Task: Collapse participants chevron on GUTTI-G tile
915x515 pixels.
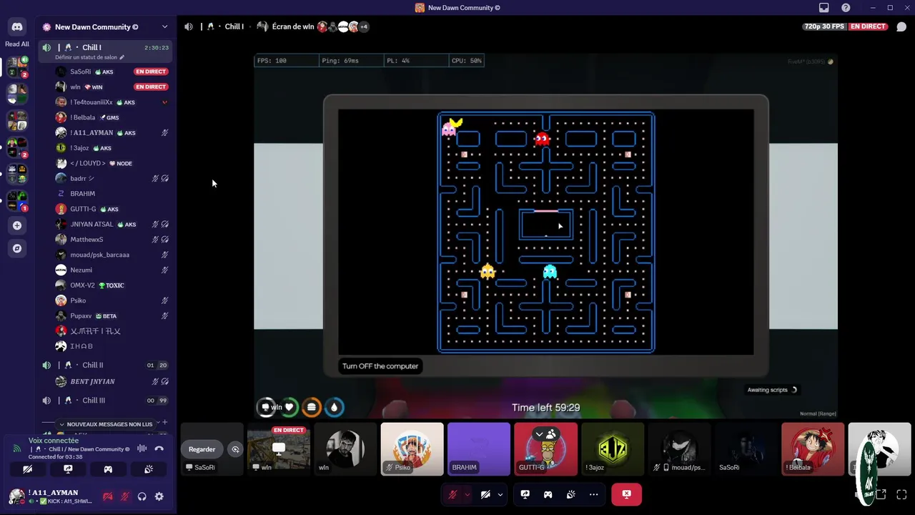Action: 539,434
